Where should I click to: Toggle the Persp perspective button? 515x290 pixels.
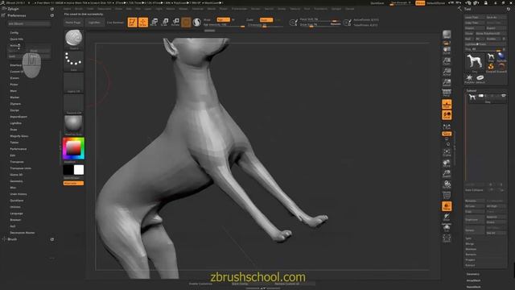(x=447, y=93)
